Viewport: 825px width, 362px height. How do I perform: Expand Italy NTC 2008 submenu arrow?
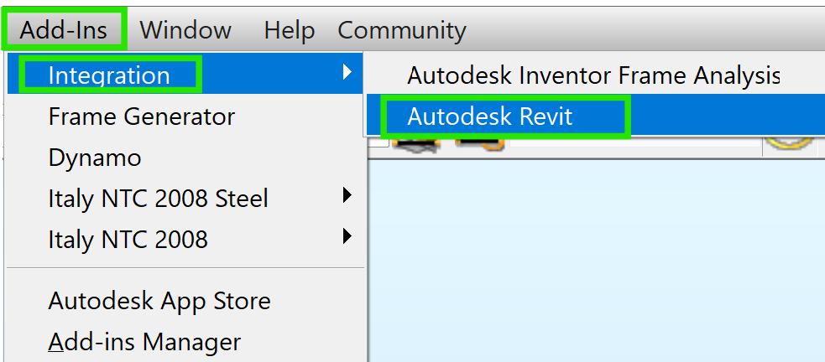point(347,236)
